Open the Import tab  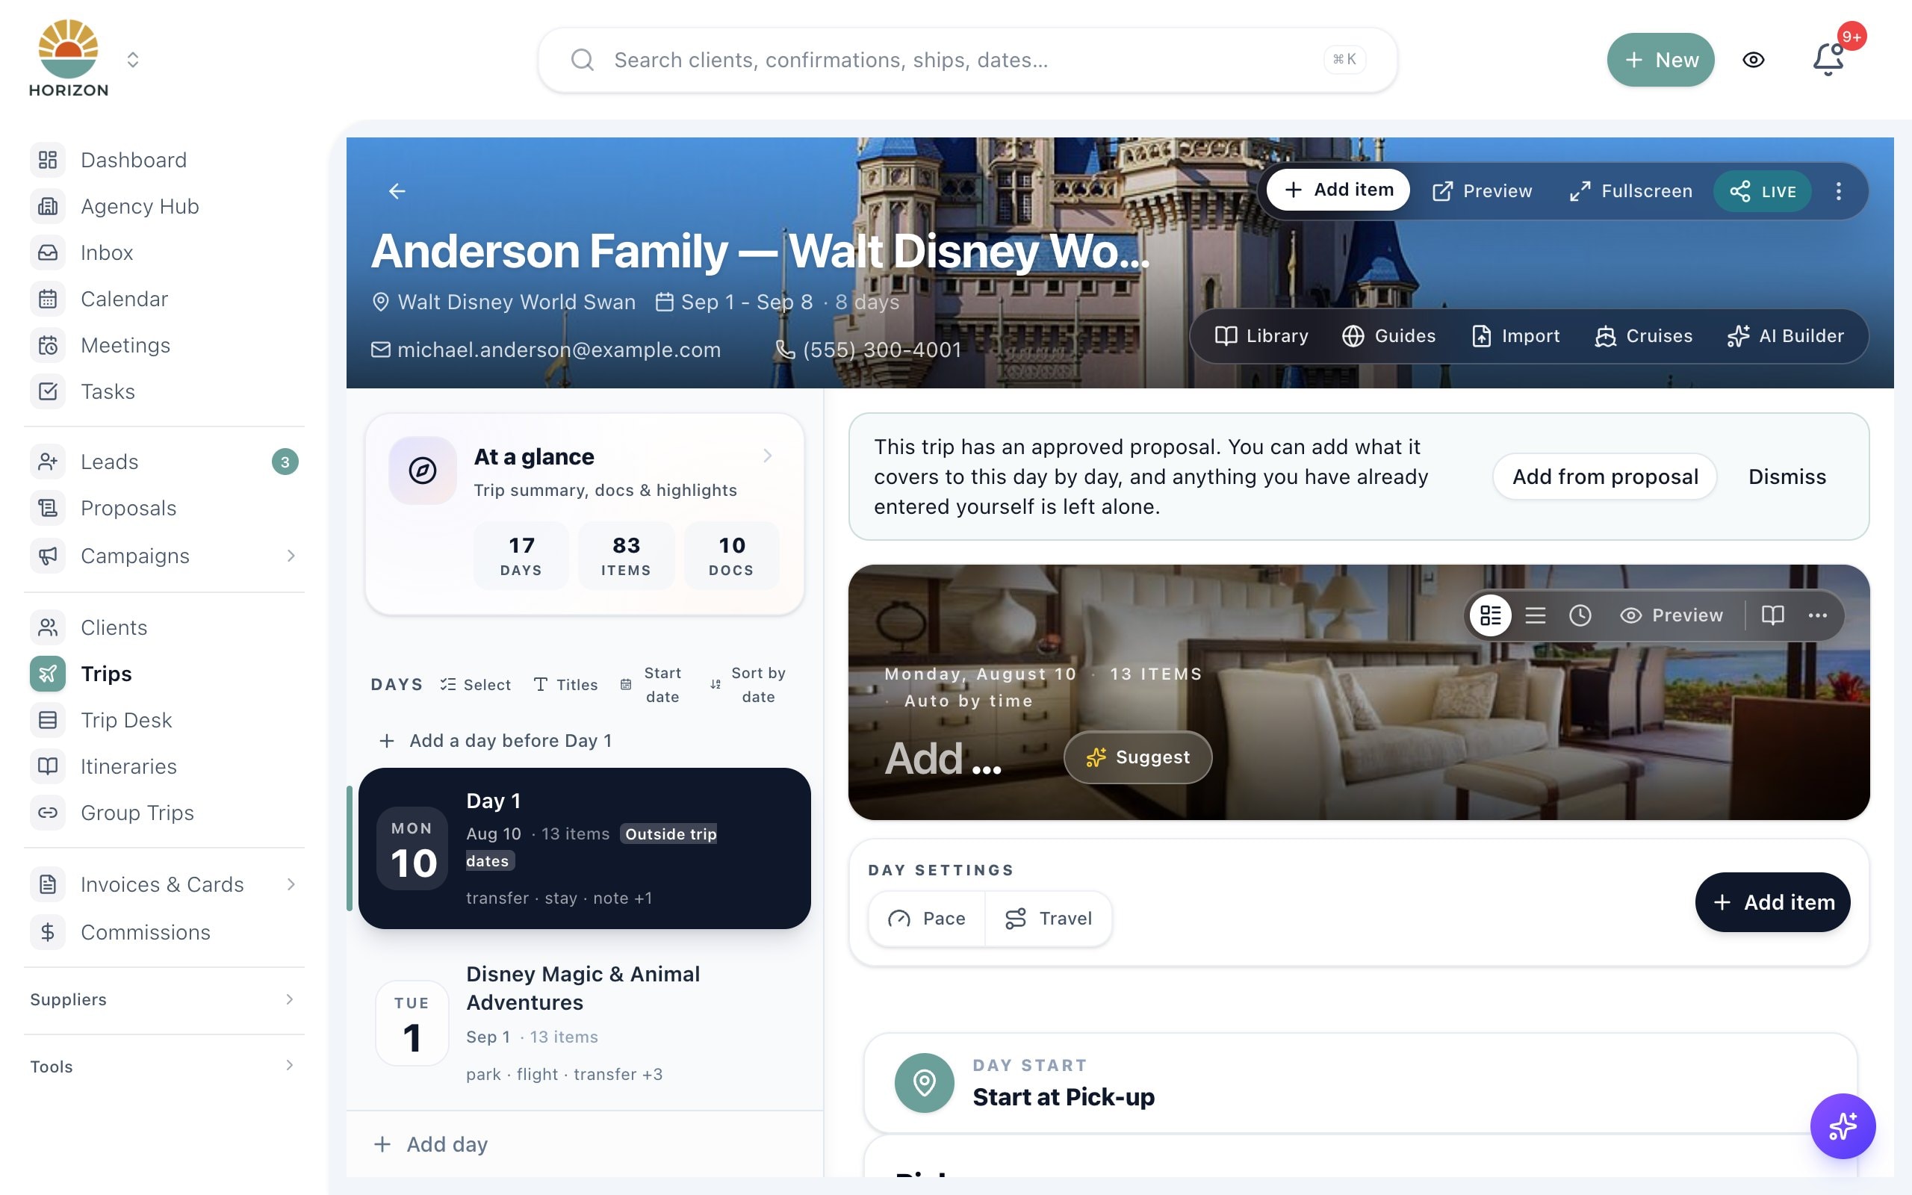1515,336
